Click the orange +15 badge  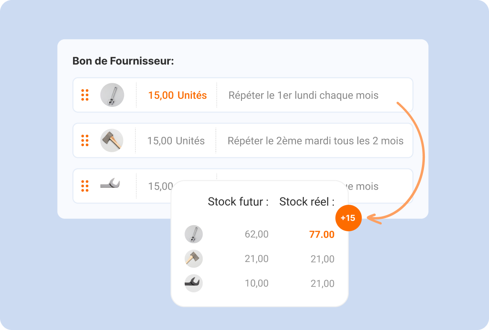[348, 218]
